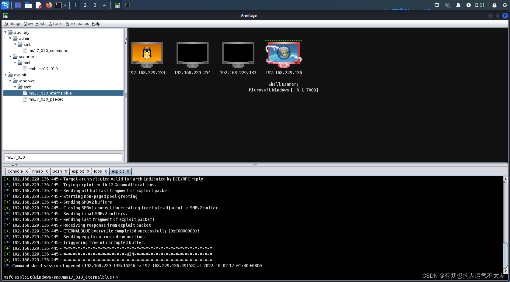
Task: Open the Attacks menu
Action: [x=56, y=24]
